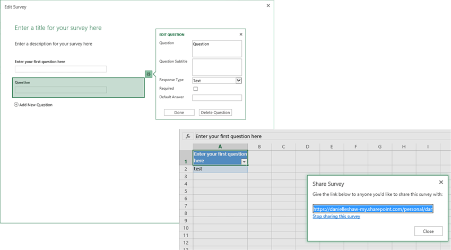451x250 pixels.
Task: Click the Default Answer input field
Action: tap(216, 98)
